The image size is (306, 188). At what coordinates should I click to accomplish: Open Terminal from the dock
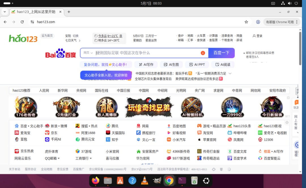click(182, 181)
